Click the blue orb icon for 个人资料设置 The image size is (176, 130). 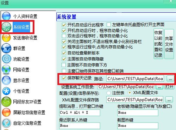coord(6,16)
